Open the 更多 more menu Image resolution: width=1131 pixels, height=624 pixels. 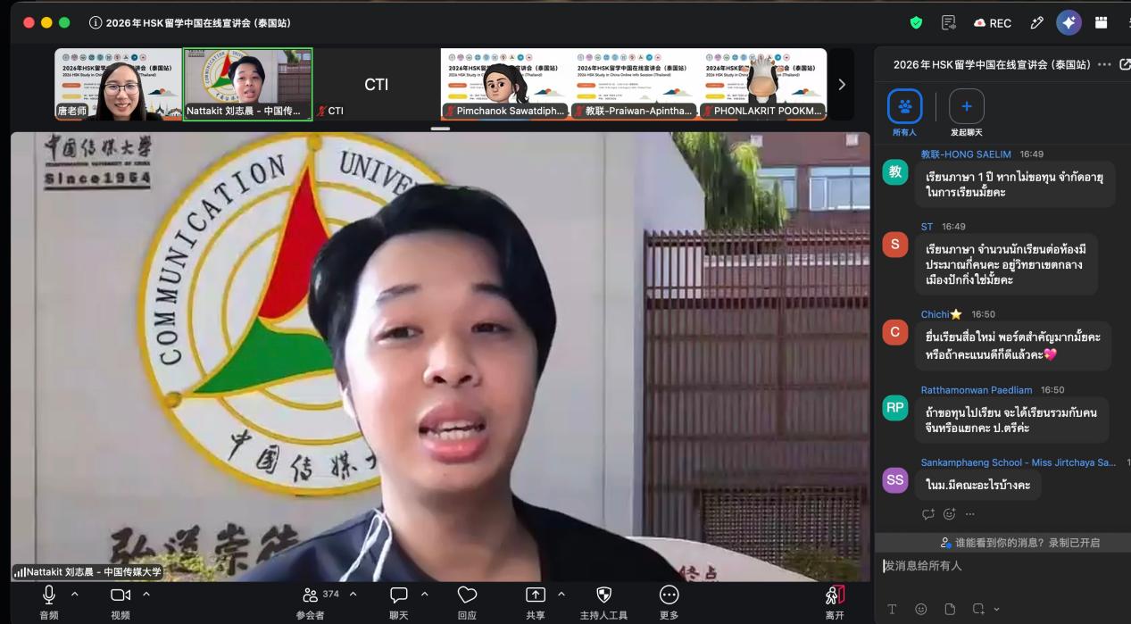coord(668,602)
